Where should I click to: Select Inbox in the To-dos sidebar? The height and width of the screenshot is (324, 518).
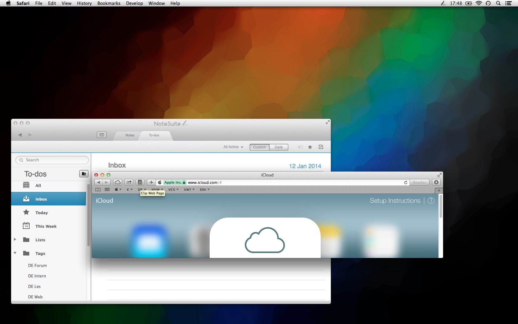click(48, 199)
